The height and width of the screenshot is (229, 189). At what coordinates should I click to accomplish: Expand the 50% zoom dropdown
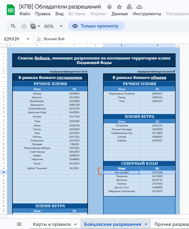(61, 26)
